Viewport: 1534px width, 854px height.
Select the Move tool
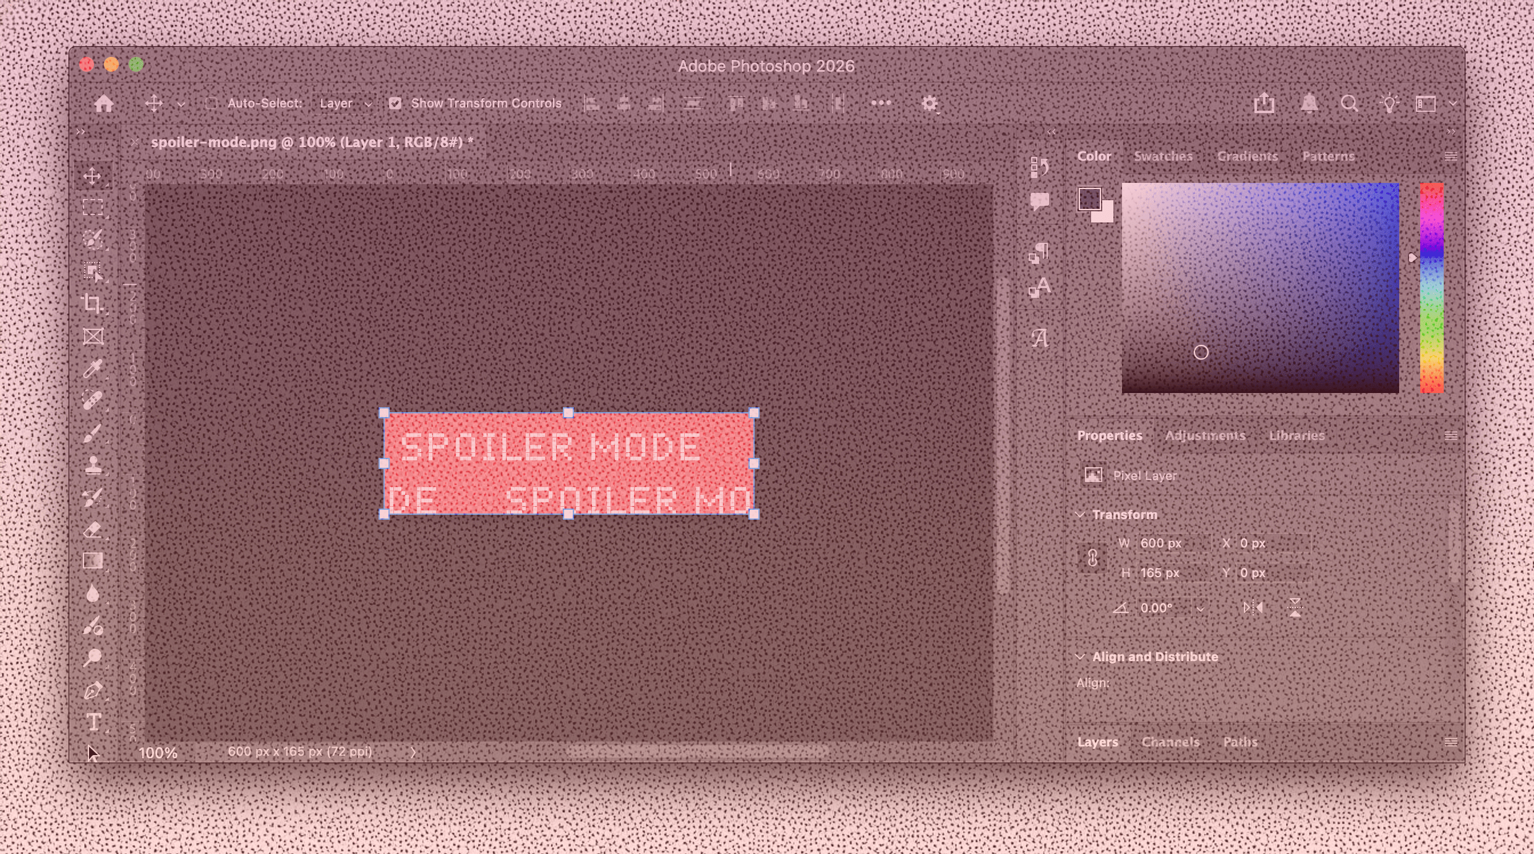93,177
